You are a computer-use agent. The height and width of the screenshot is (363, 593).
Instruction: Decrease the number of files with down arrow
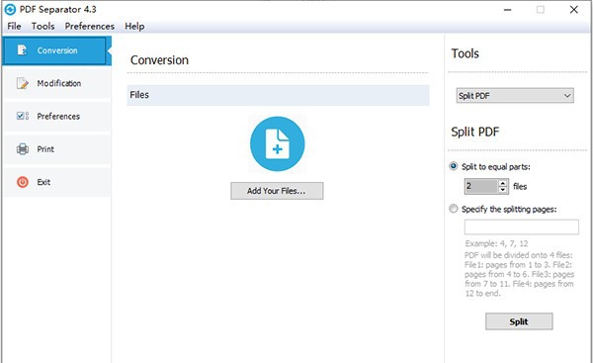coord(503,190)
